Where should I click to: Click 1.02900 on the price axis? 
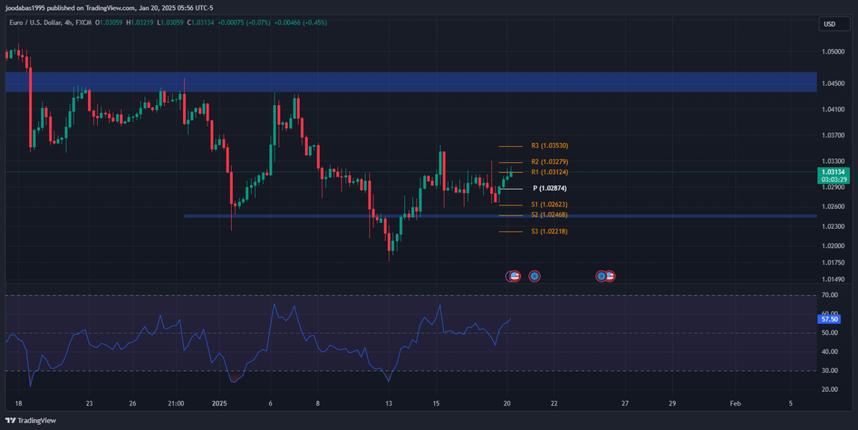[833, 188]
